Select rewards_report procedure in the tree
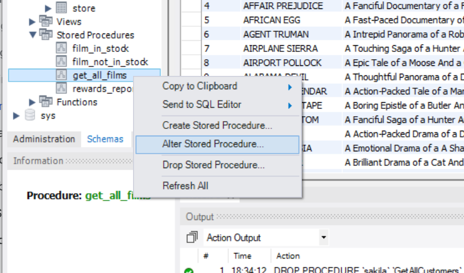Image resolution: width=464 pixels, height=273 pixels. pos(102,89)
